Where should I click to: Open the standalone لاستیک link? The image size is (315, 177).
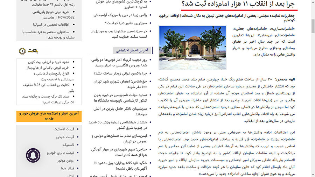pos(69,145)
